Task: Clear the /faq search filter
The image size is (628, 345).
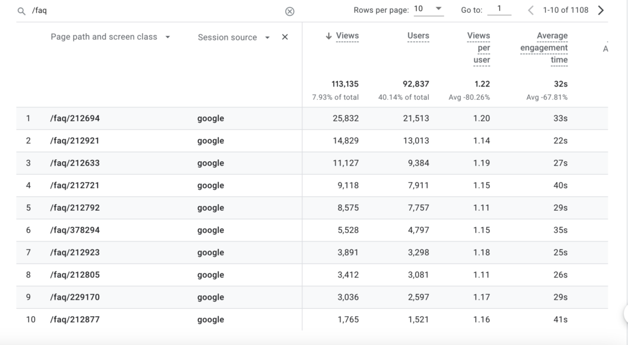Action: coord(289,11)
